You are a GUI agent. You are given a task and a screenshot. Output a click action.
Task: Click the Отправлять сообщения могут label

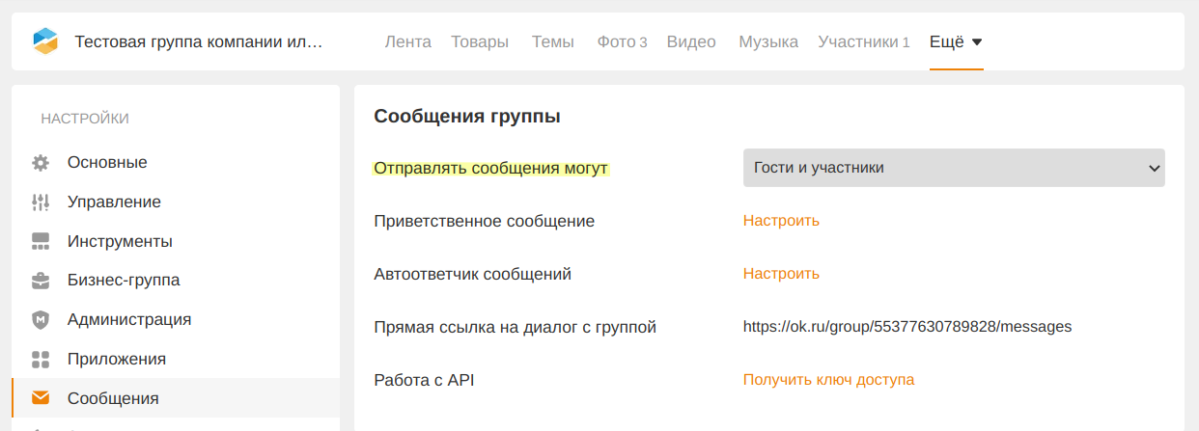point(491,168)
